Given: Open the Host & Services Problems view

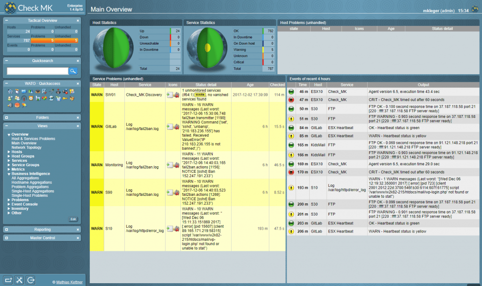Looking at the screenshot, I should 33,139.
